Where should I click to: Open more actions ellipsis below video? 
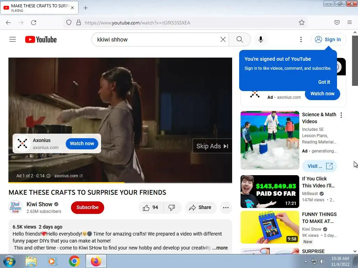226,207
